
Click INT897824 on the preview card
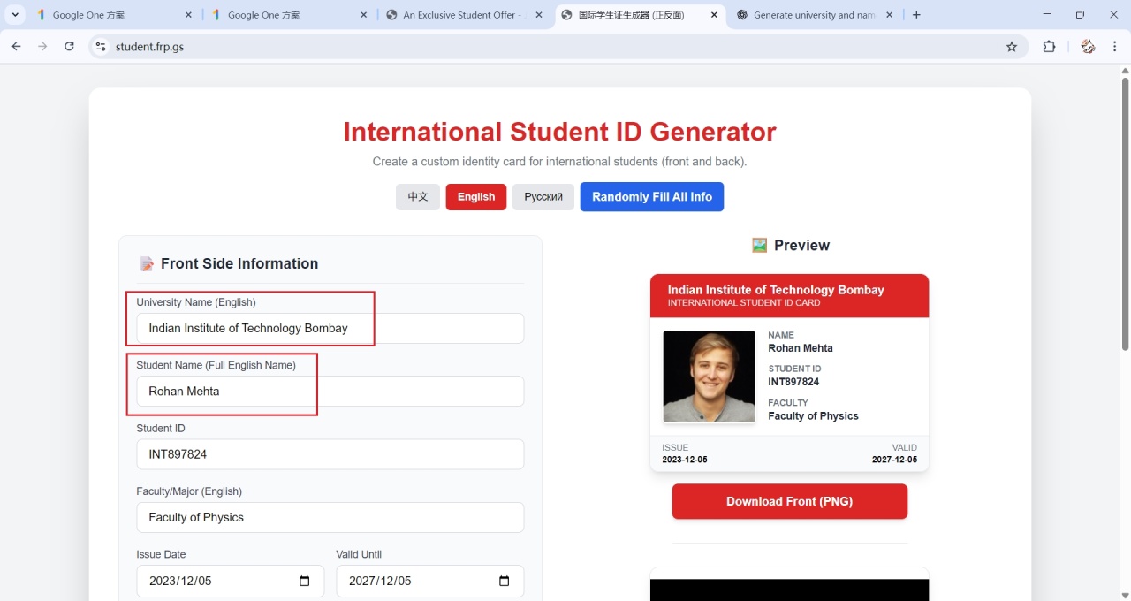pyautogui.click(x=793, y=382)
